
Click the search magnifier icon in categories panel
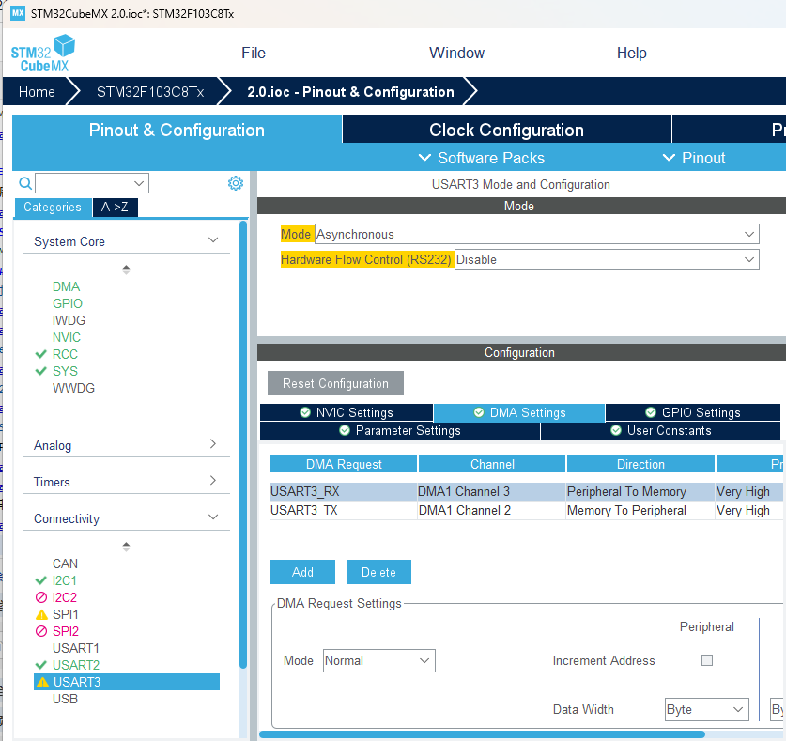click(x=25, y=183)
